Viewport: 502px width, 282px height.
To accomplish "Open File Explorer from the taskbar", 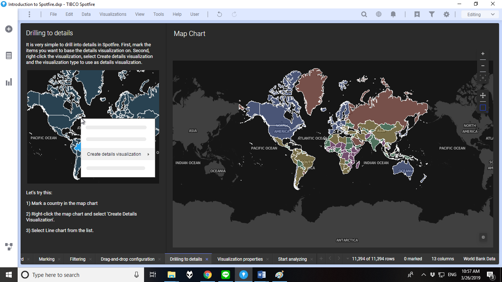I will click(172, 275).
